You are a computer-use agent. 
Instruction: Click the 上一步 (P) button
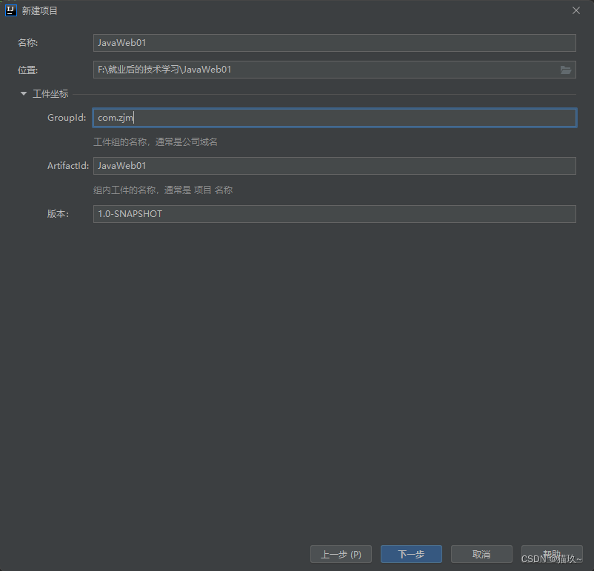[x=341, y=553]
